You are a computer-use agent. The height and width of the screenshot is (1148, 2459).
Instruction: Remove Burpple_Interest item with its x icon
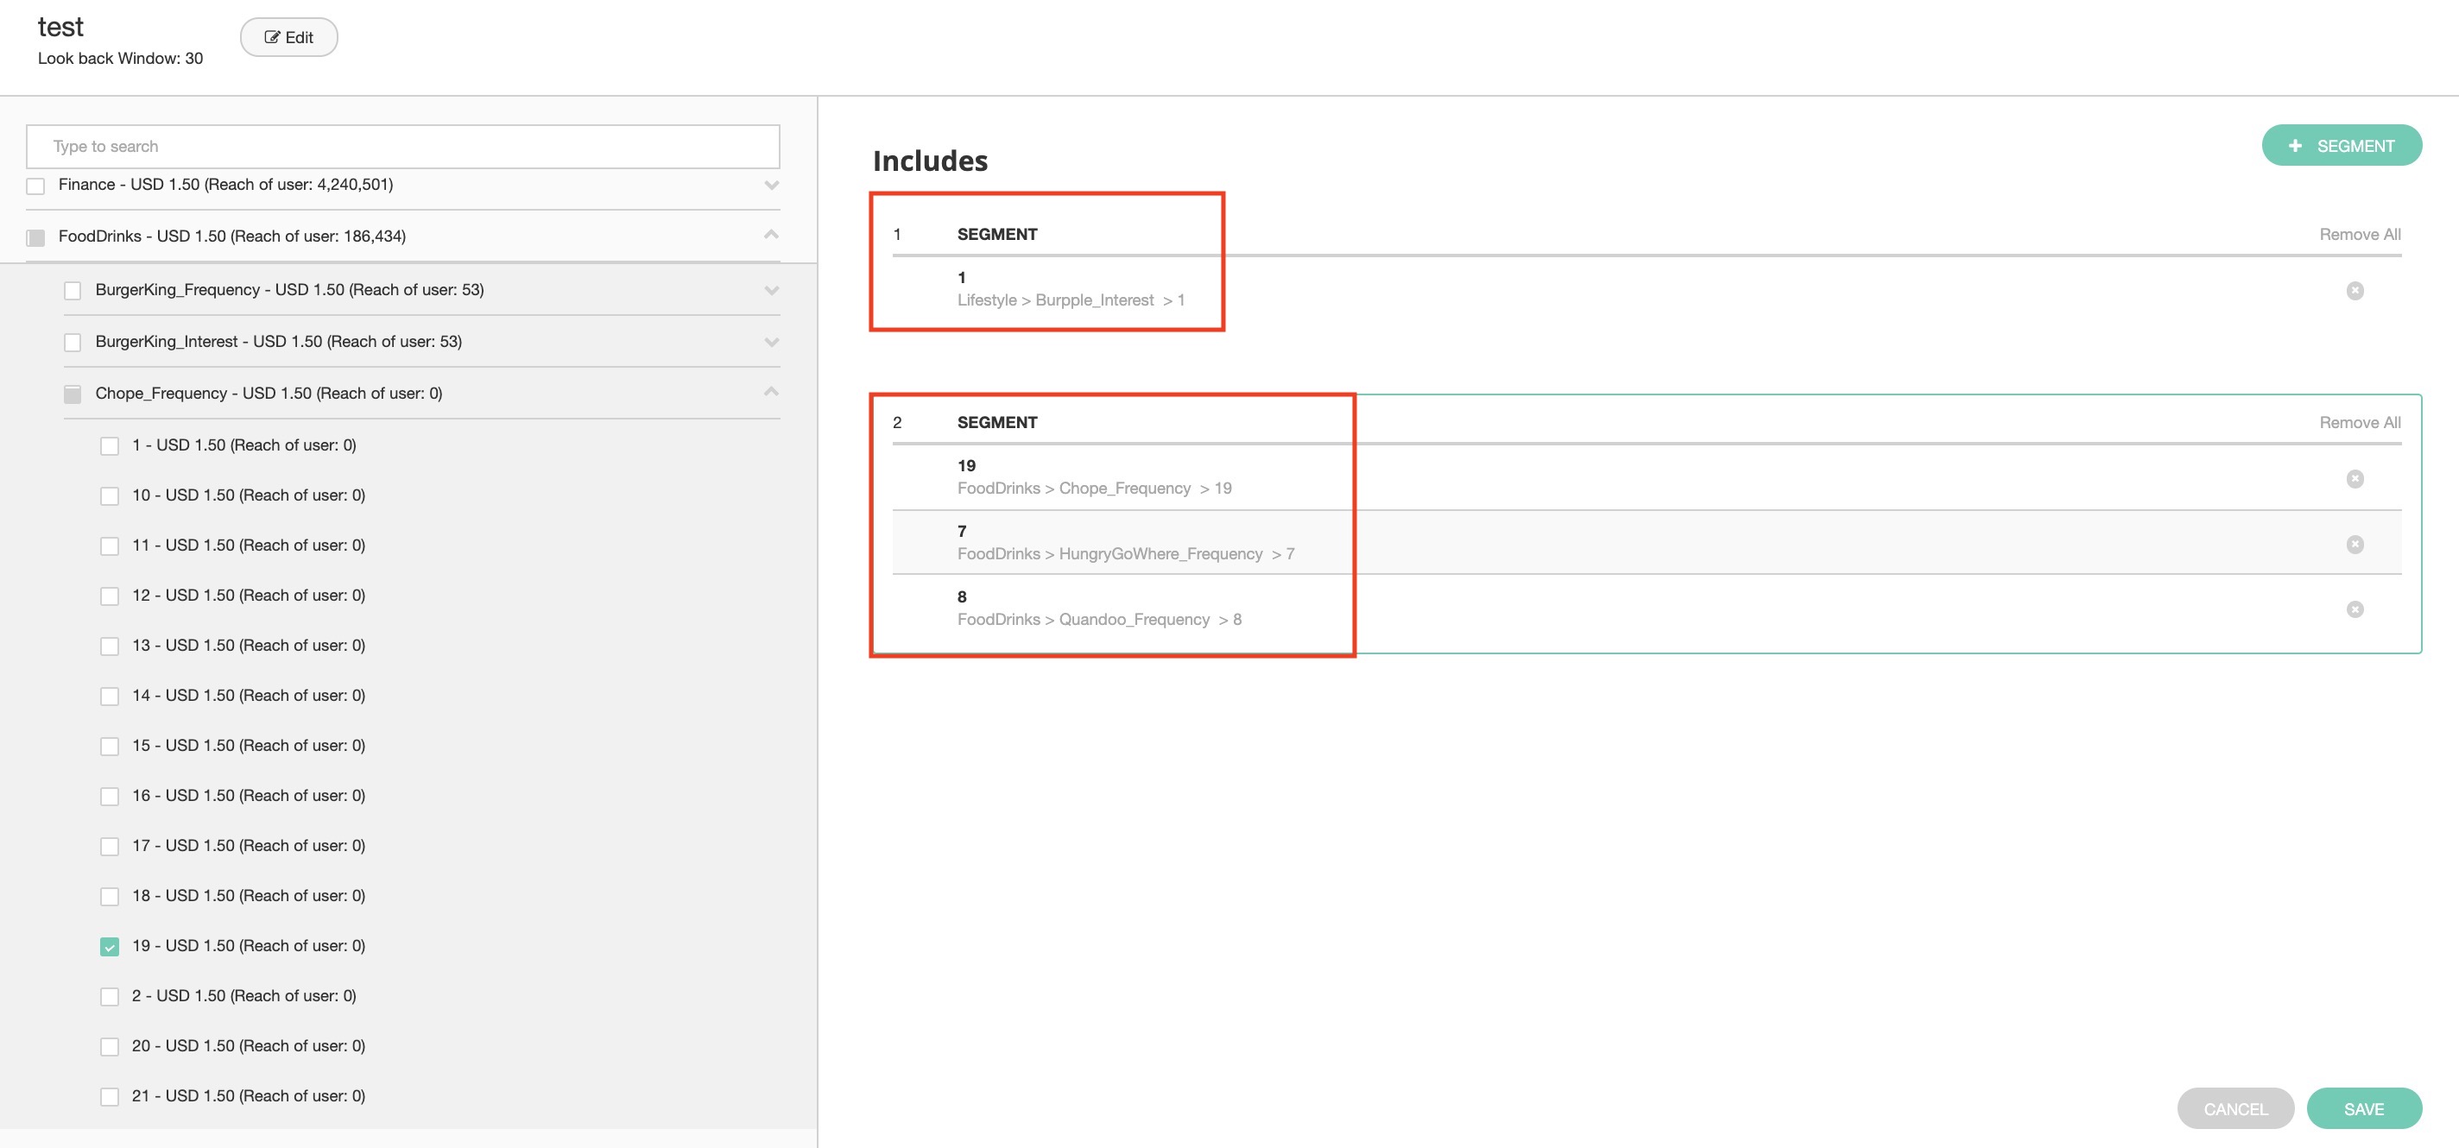[x=2354, y=290]
